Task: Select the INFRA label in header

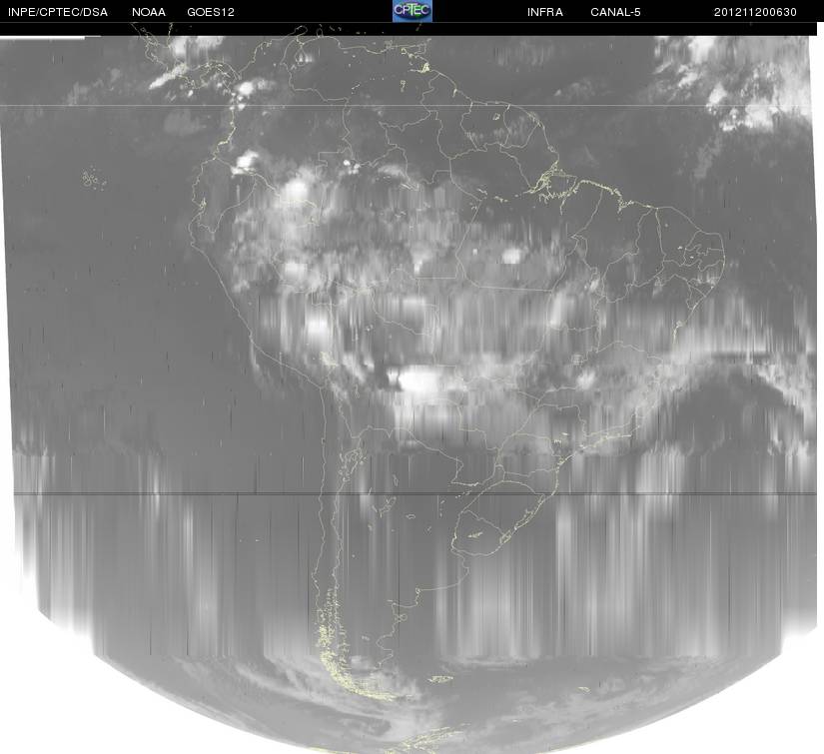Action: point(545,12)
